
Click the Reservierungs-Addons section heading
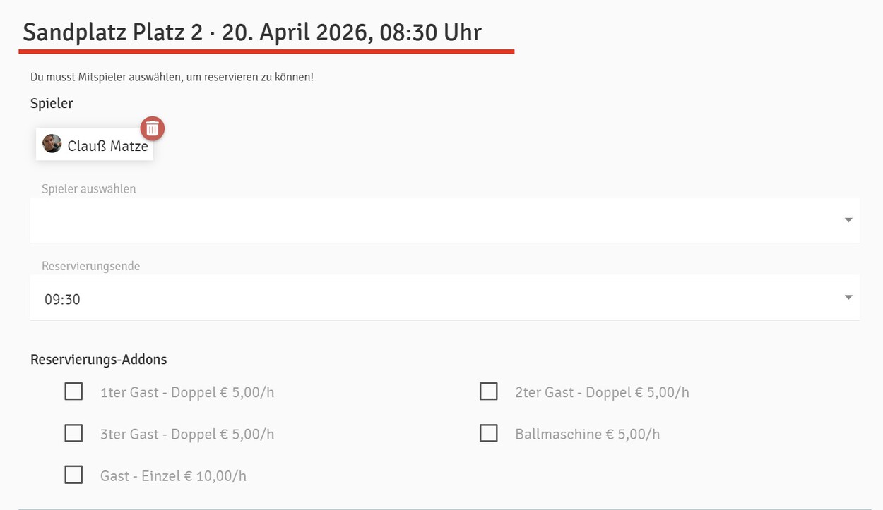[98, 360]
